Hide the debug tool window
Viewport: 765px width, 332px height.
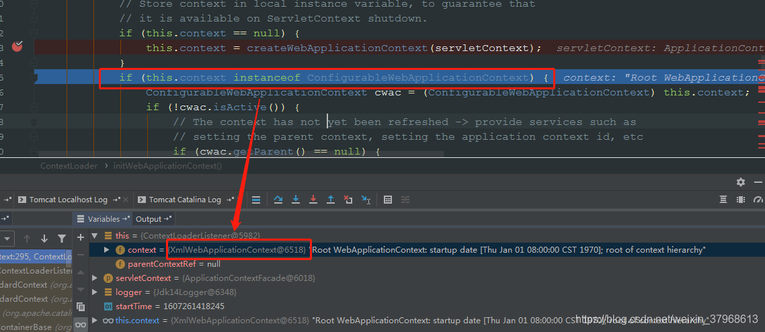(758, 182)
